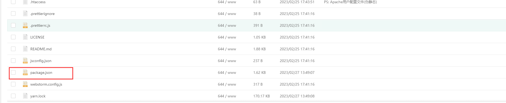This screenshot has width=506, height=103.
Task: Click the Apache config remark on .htaccess
Action: pos(350,2)
